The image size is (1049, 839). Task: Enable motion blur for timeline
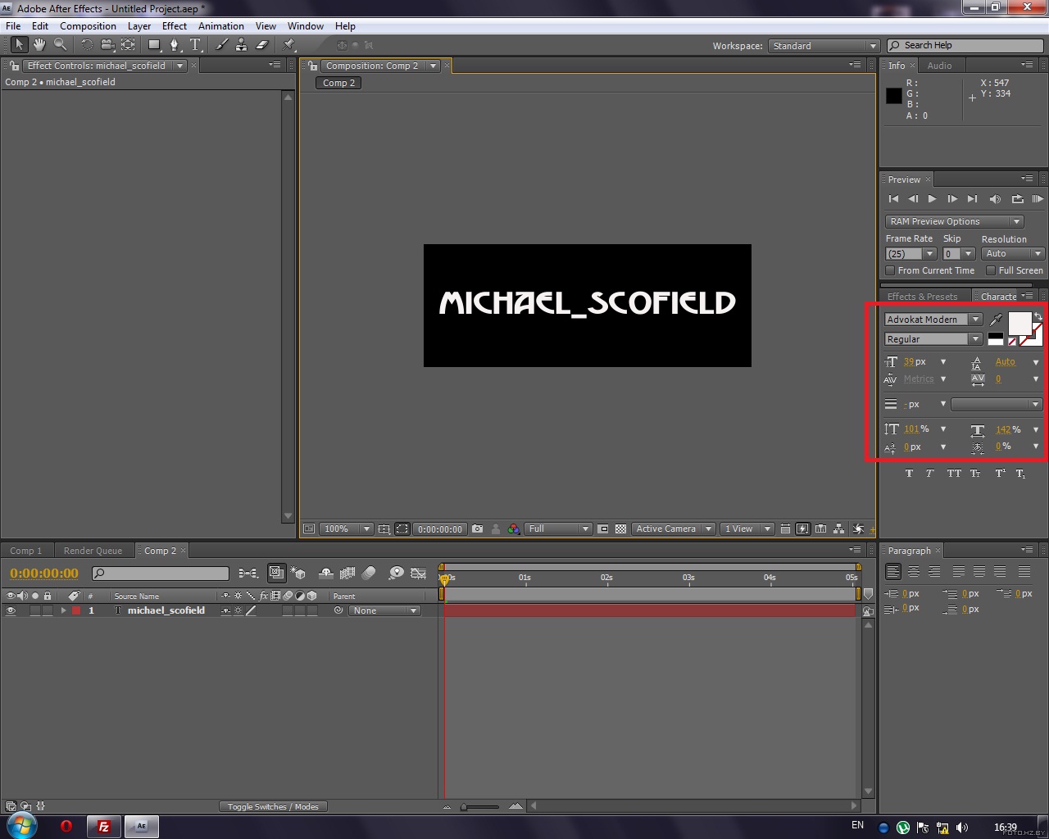369,574
